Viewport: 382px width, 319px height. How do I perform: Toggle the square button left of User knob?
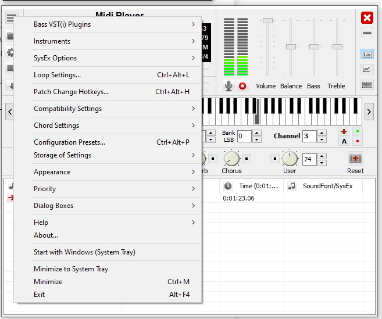(275, 159)
